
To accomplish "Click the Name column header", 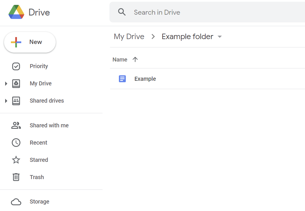I will [x=120, y=60].
